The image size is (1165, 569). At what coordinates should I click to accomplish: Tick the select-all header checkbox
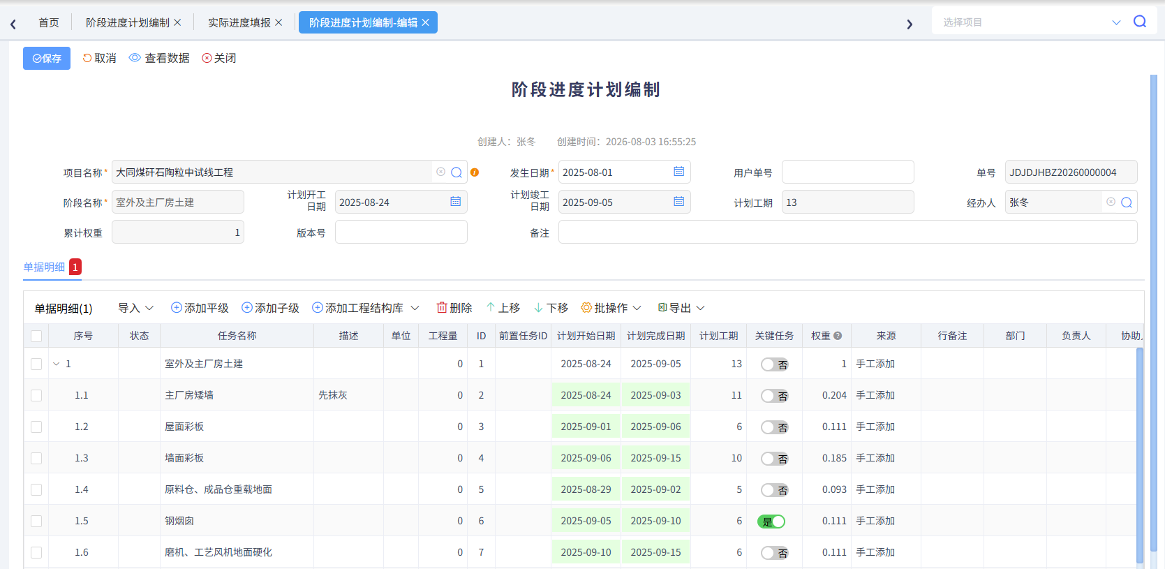coord(36,336)
